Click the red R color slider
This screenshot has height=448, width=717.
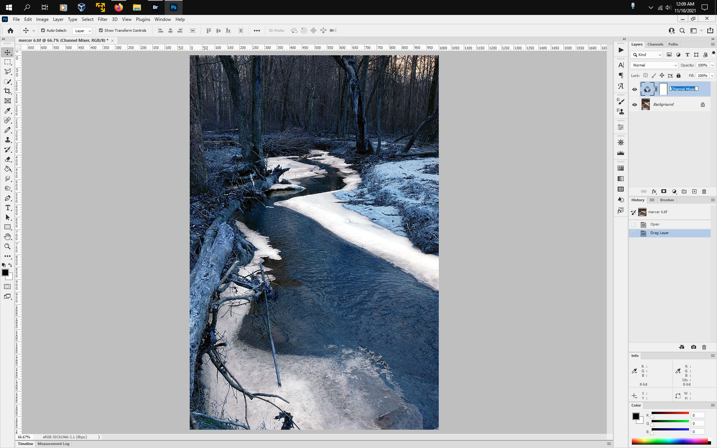670,413
